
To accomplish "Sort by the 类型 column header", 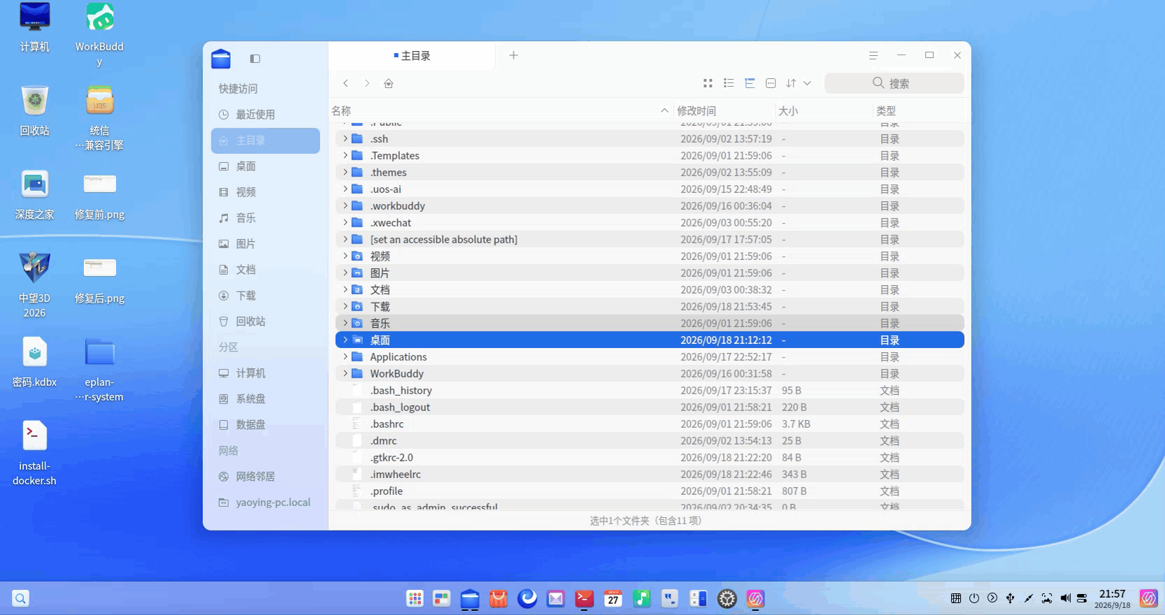I will [x=920, y=110].
